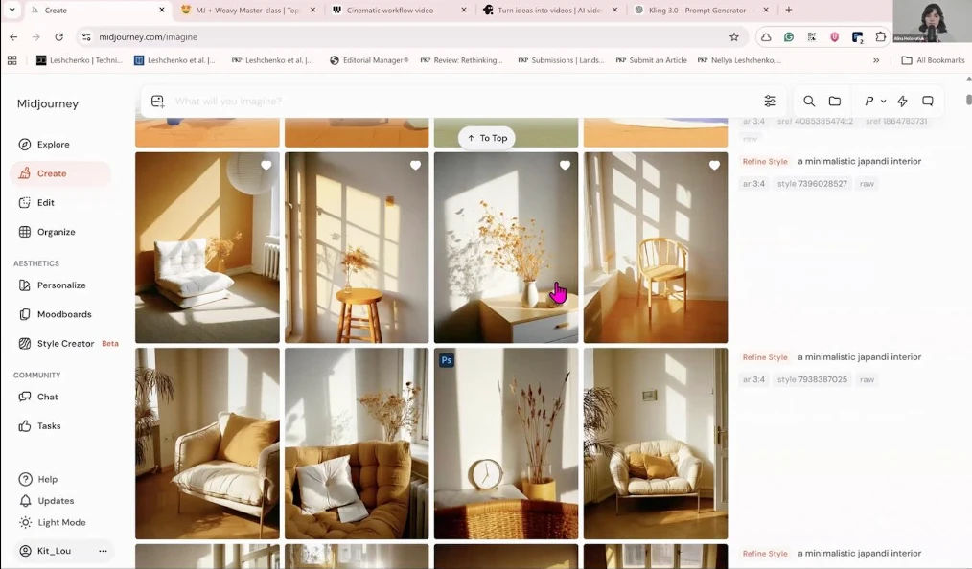Viewport: 972px width, 569px height.
Task: Heart the wooden stool with flowers image
Action: [415, 166]
